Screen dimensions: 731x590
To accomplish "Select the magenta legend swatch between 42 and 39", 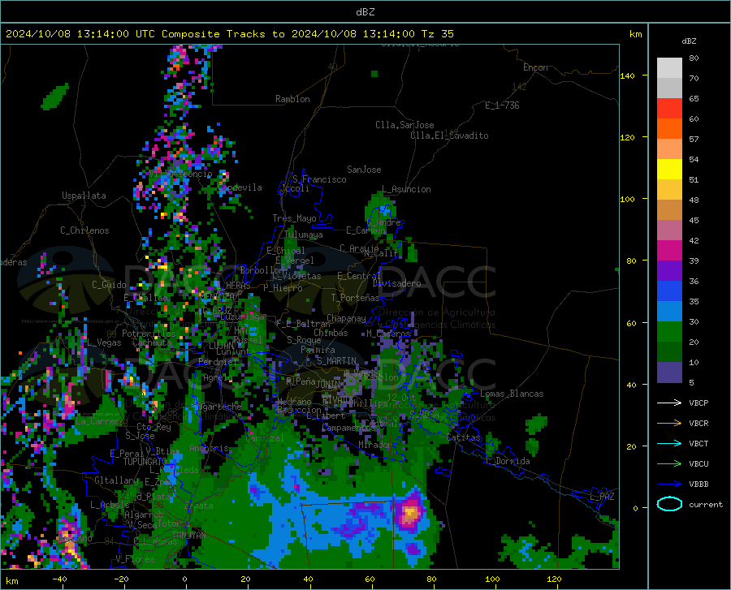I will click(669, 251).
